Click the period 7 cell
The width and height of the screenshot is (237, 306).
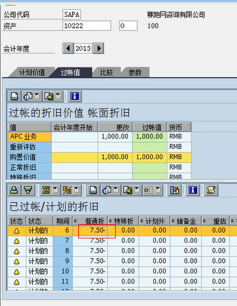(x=63, y=241)
